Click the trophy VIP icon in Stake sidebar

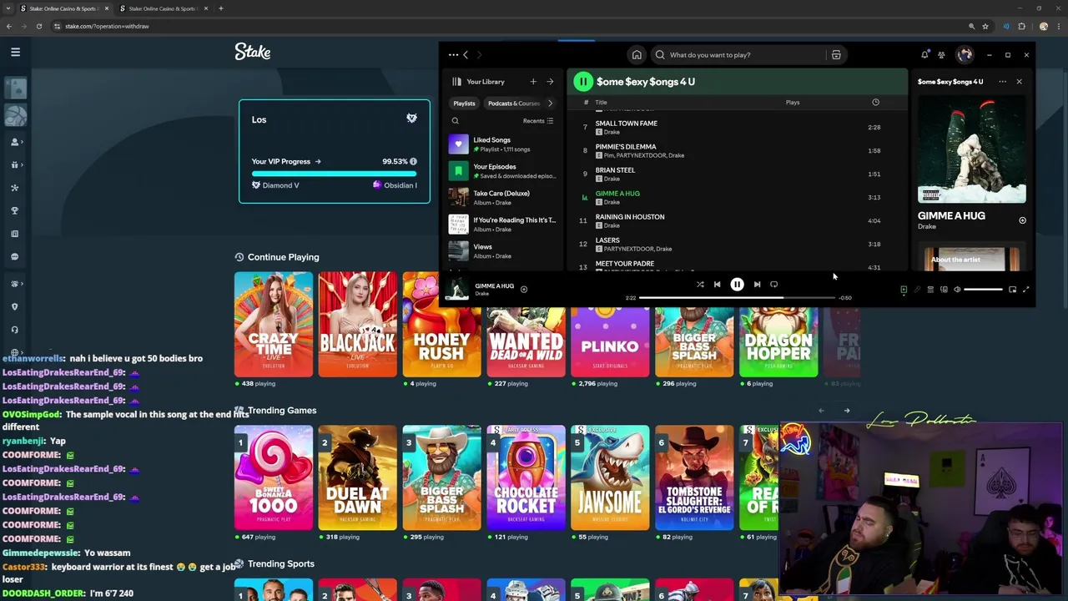[14, 210]
